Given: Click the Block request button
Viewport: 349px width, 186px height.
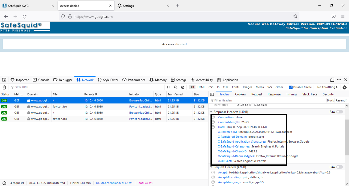Looking at the screenshot, I should 330,100.
